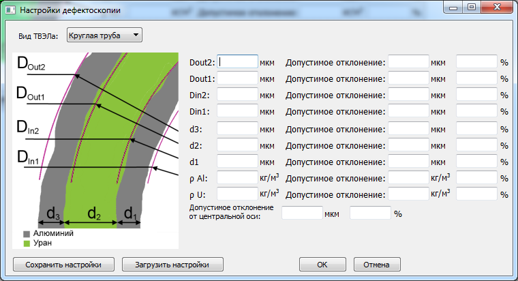Click the app icon in title bar

(x=10, y=10)
